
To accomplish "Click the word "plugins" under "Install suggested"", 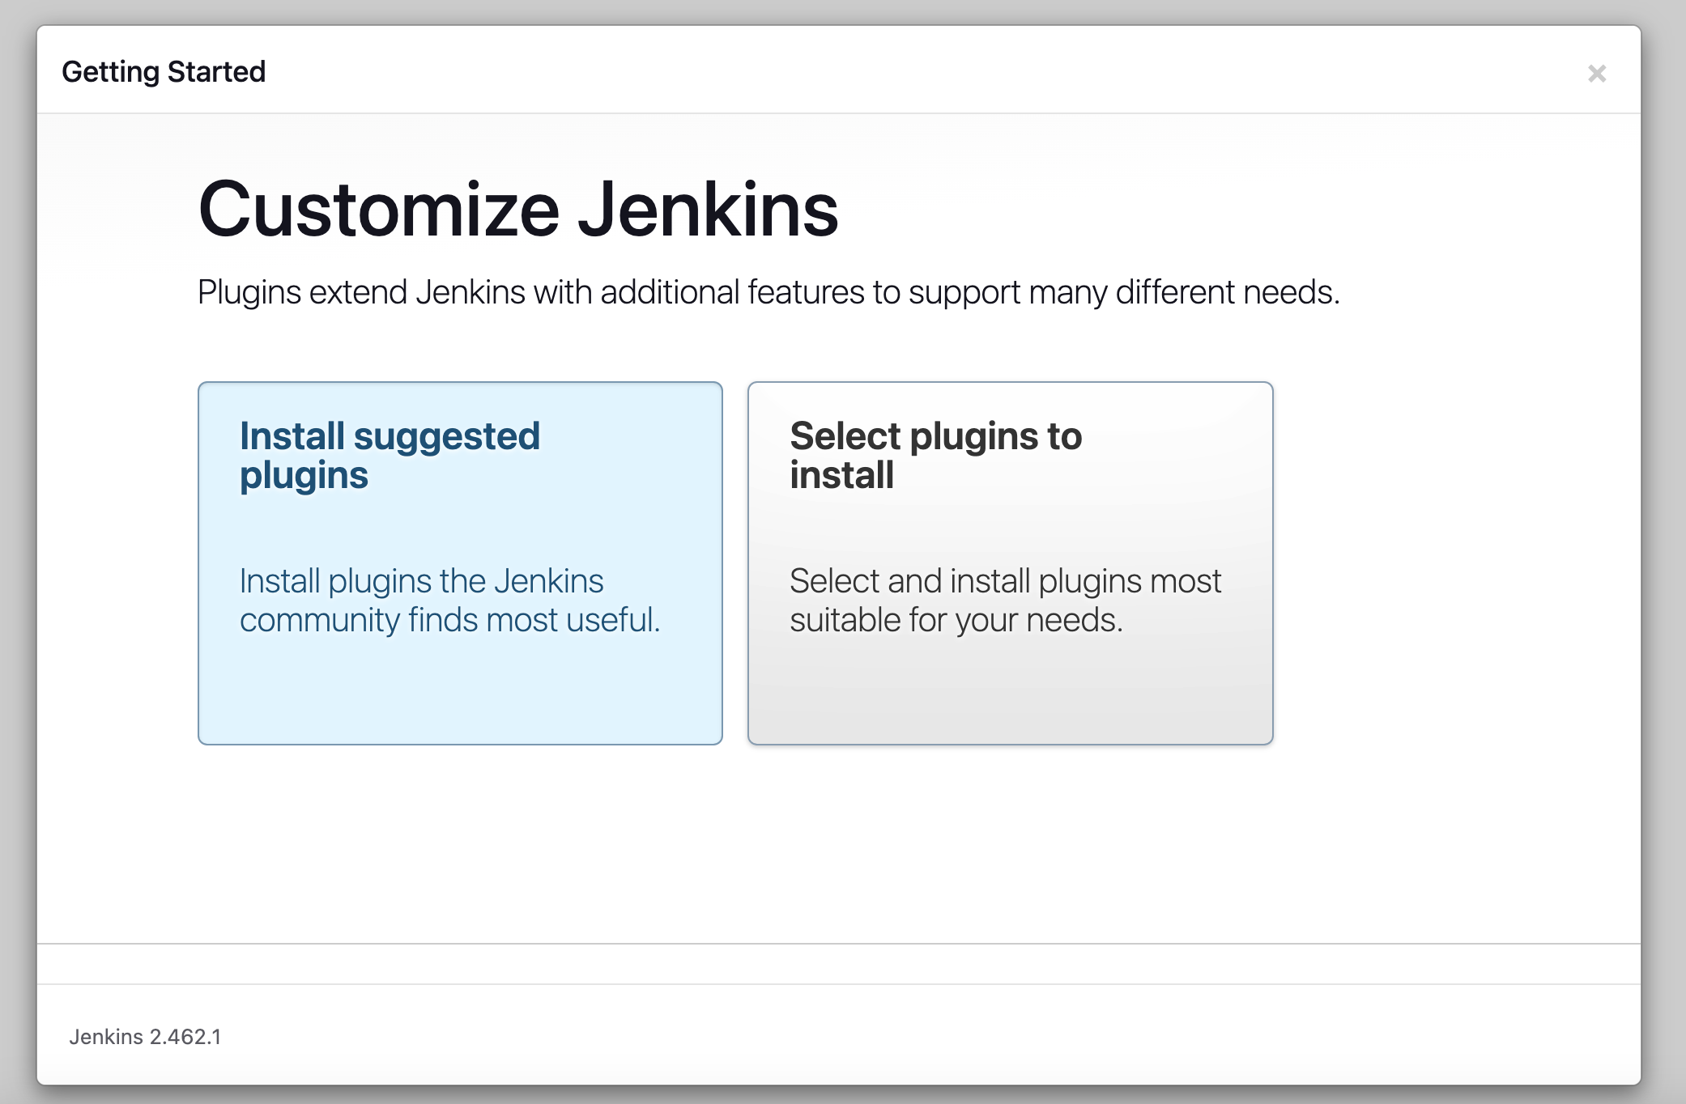I will (304, 475).
